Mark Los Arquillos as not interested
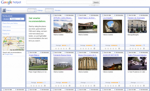Viewport: 150px width, 91px height. 118,15
